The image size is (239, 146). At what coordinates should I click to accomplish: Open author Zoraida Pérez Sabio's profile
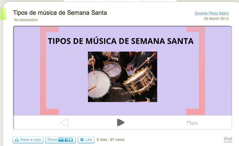pyautogui.click(x=212, y=13)
